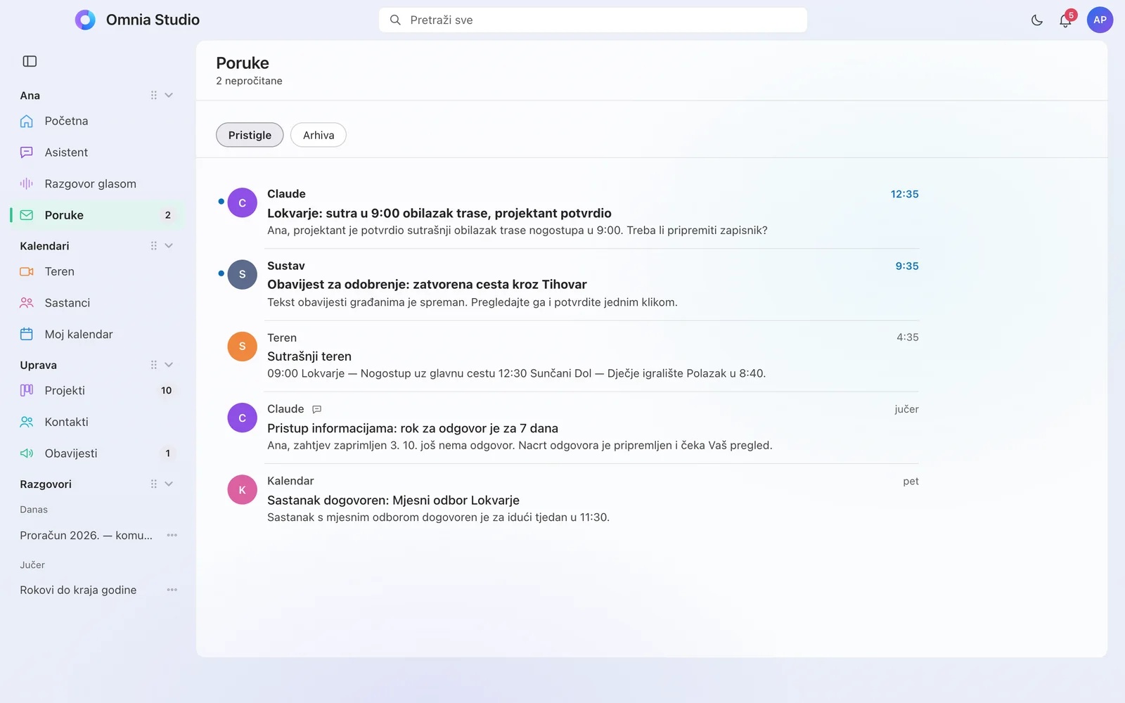Open the AP user avatar menu
The height and width of the screenshot is (703, 1125).
[1100, 20]
